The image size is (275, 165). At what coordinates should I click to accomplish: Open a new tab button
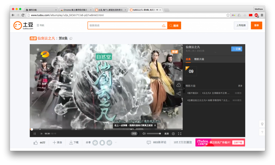pos(166,10)
